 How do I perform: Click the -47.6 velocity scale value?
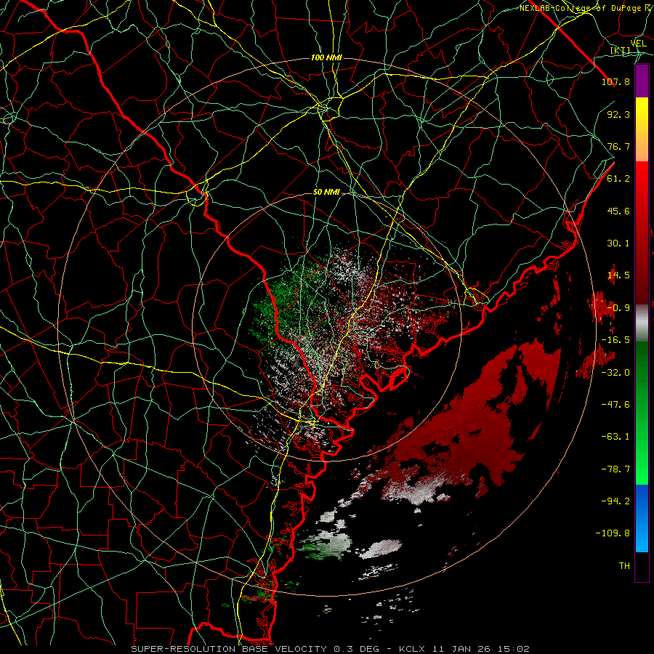(615, 405)
